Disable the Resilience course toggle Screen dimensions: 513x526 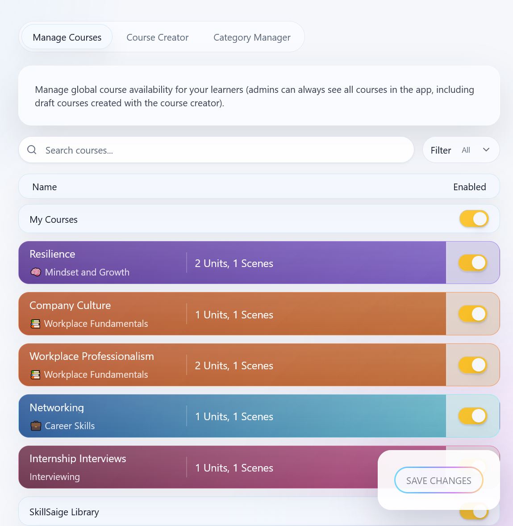473,263
